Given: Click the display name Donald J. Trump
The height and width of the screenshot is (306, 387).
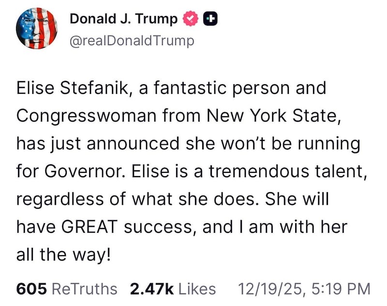Looking at the screenshot, I should pos(124,18).
